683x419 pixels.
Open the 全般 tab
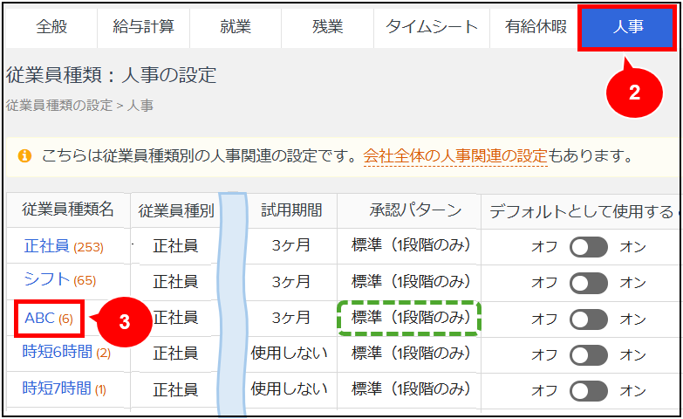pos(51,27)
